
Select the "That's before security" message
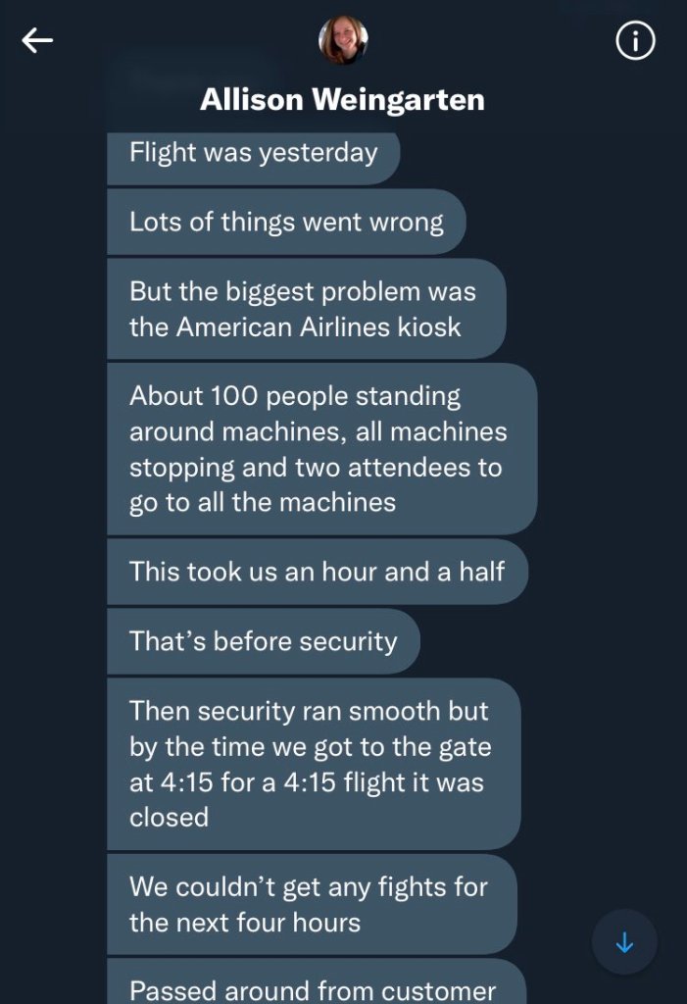coord(263,641)
